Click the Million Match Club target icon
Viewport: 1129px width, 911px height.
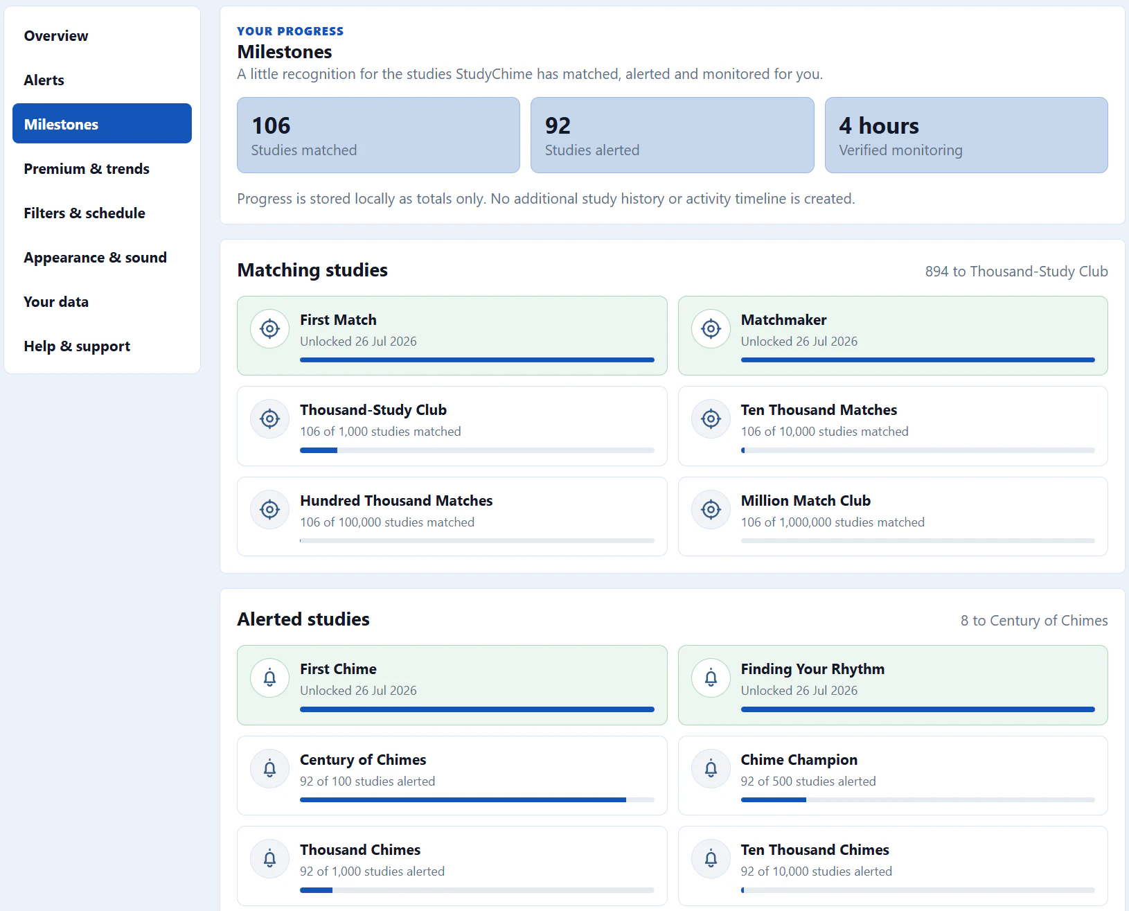[x=711, y=509]
